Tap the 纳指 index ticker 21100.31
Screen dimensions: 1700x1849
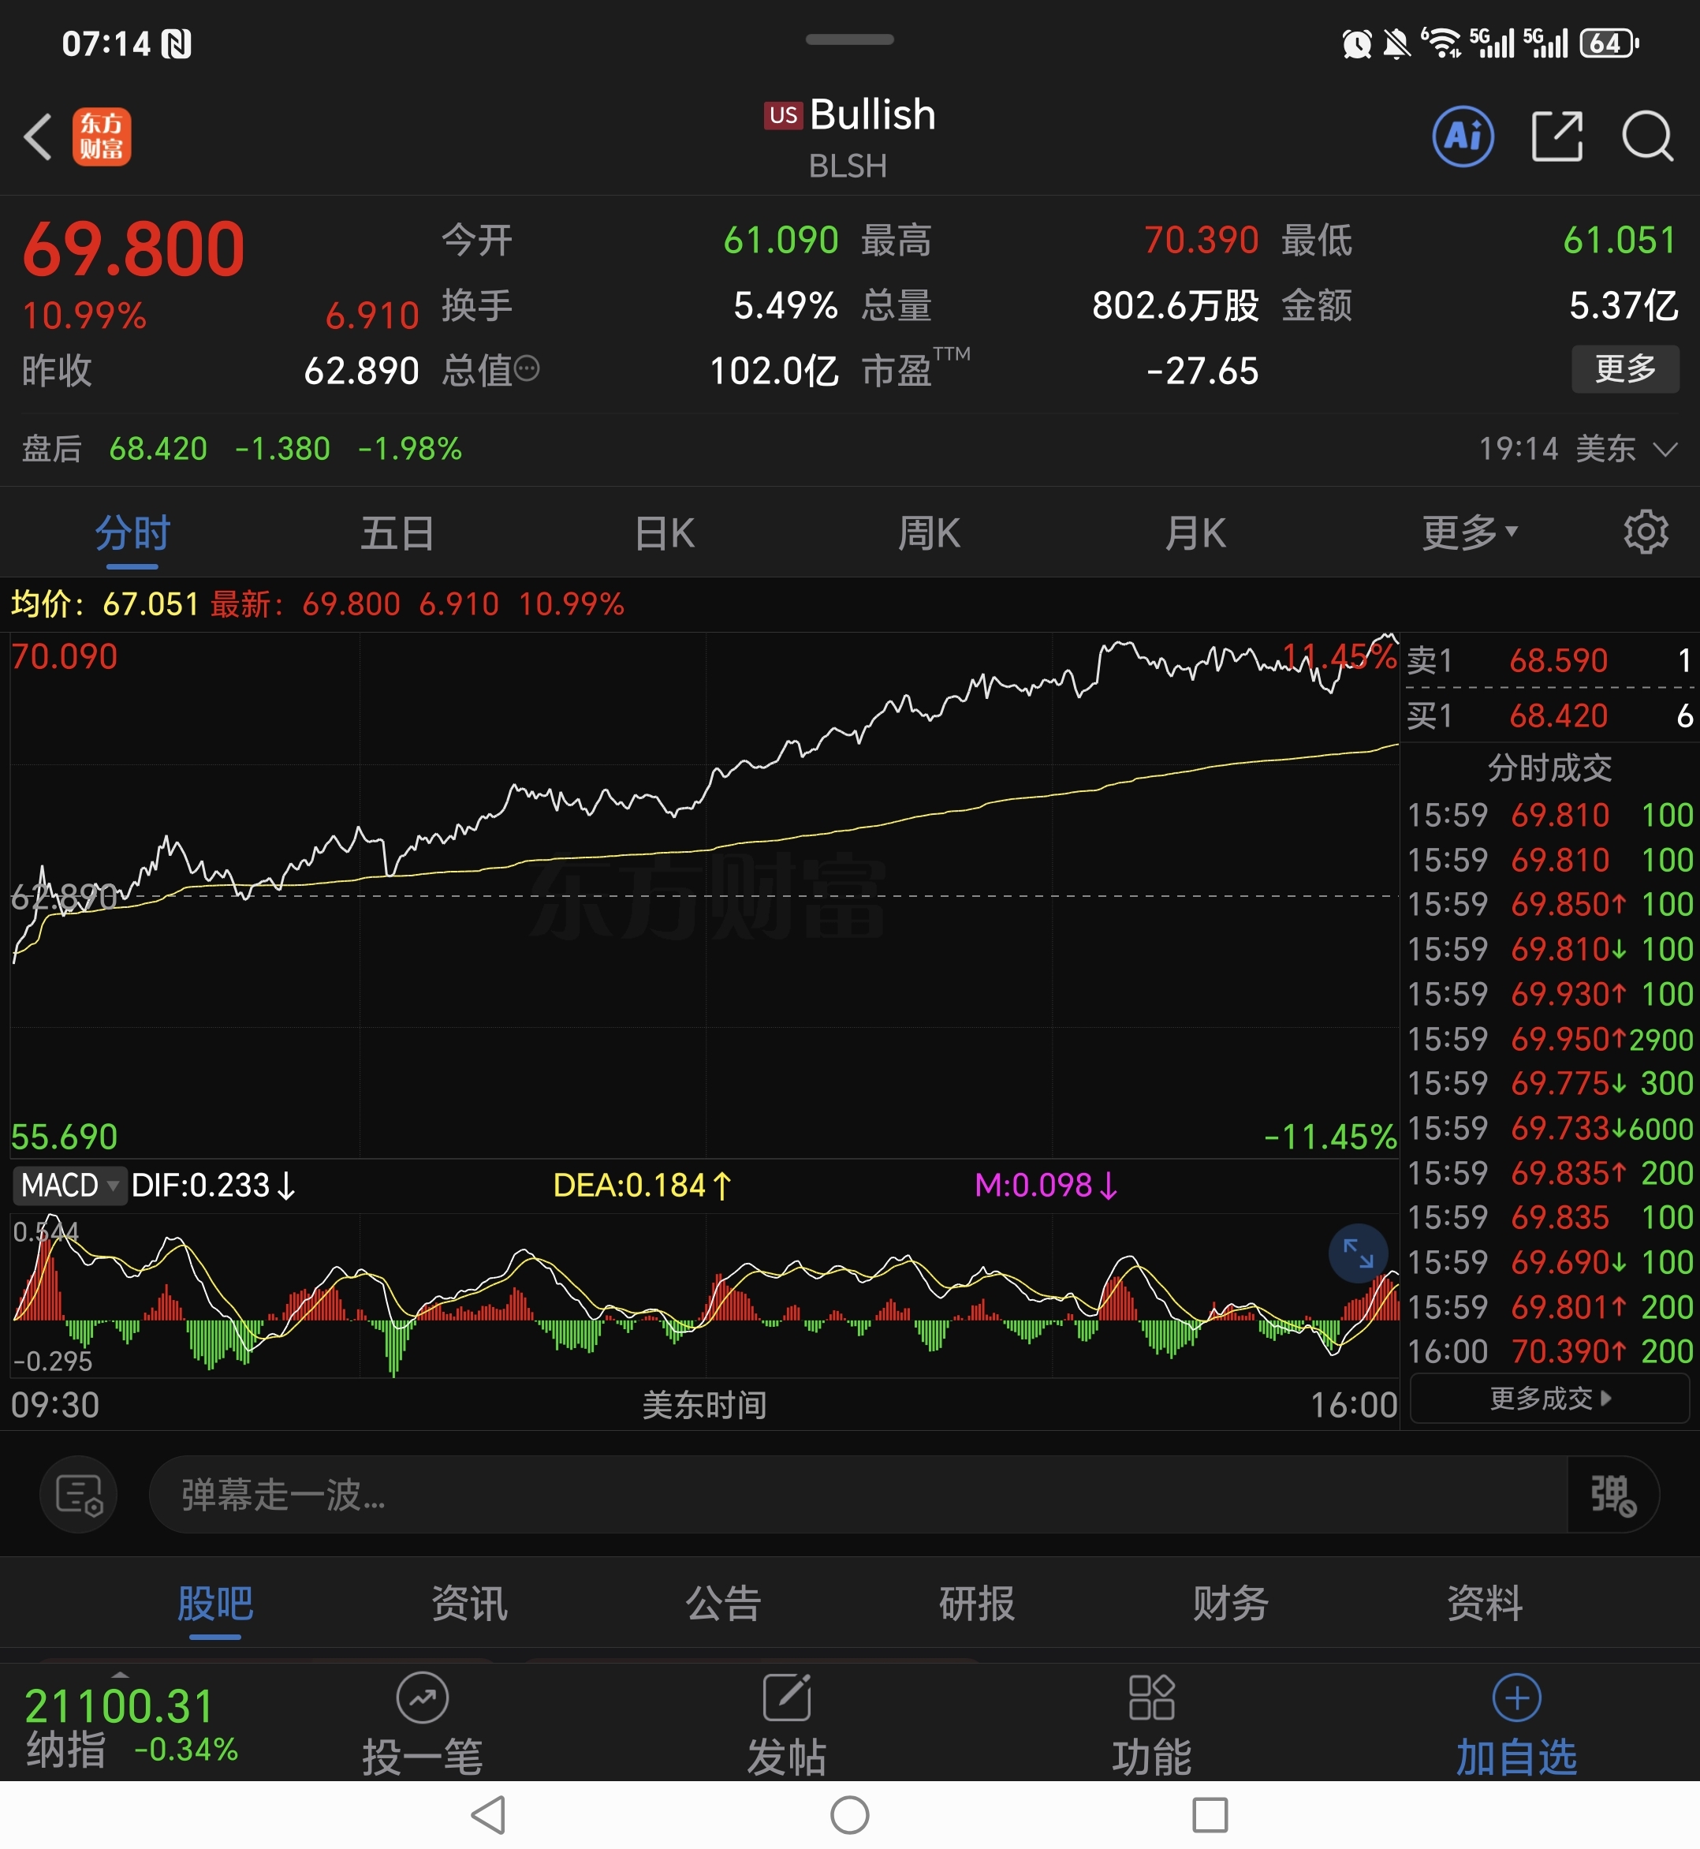(131, 1724)
